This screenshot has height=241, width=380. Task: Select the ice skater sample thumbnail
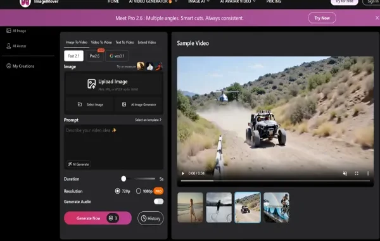[219, 207]
